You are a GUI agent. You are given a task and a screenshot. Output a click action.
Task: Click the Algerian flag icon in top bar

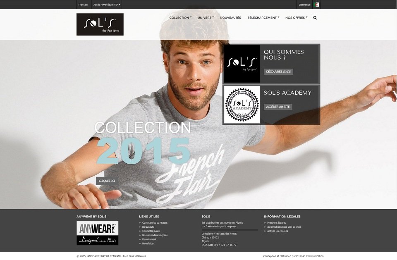click(x=316, y=5)
